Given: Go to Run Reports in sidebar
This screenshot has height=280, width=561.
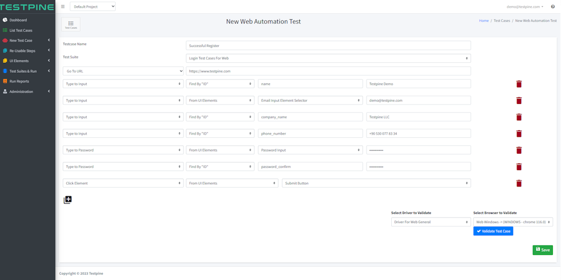Looking at the screenshot, I should coord(19,81).
